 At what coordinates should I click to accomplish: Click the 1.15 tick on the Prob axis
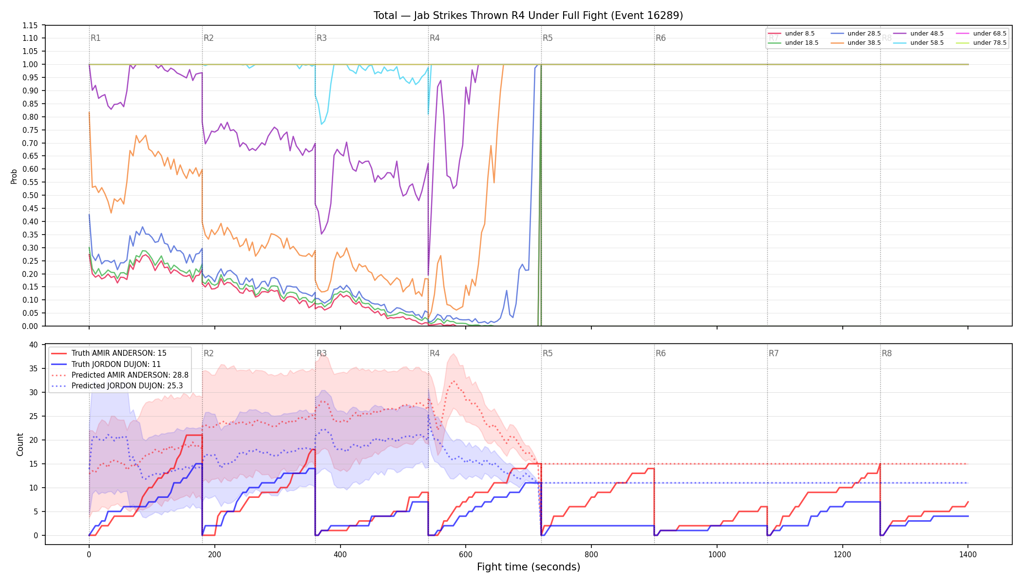[30, 25]
